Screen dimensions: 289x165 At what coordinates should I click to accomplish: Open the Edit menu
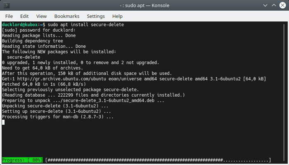(x=24, y=16)
